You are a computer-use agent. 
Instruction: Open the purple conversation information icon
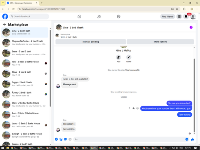tap(191, 27)
